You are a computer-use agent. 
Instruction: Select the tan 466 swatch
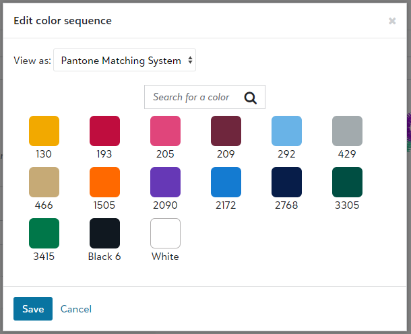[44, 182]
